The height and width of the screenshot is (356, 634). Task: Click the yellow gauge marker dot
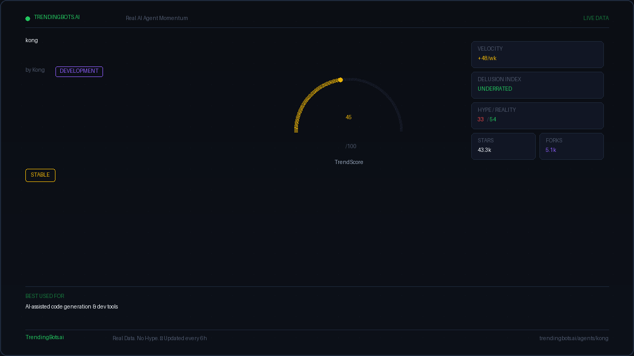point(340,80)
